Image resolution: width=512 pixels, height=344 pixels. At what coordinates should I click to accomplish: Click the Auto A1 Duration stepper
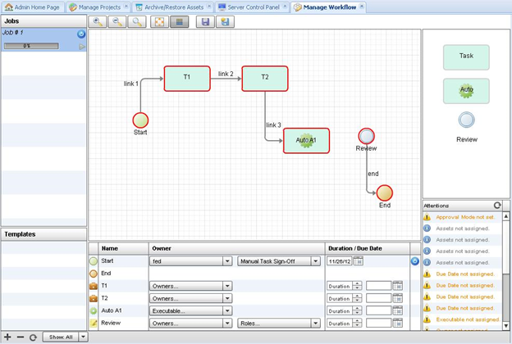357,310
